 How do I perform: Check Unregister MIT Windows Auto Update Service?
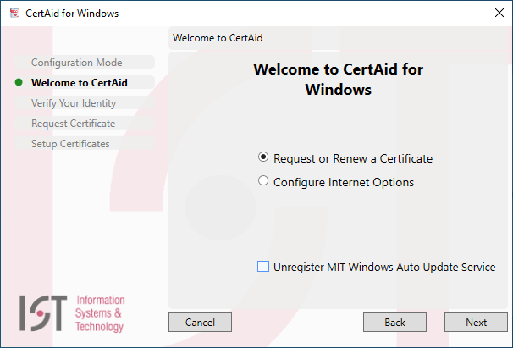click(x=263, y=267)
